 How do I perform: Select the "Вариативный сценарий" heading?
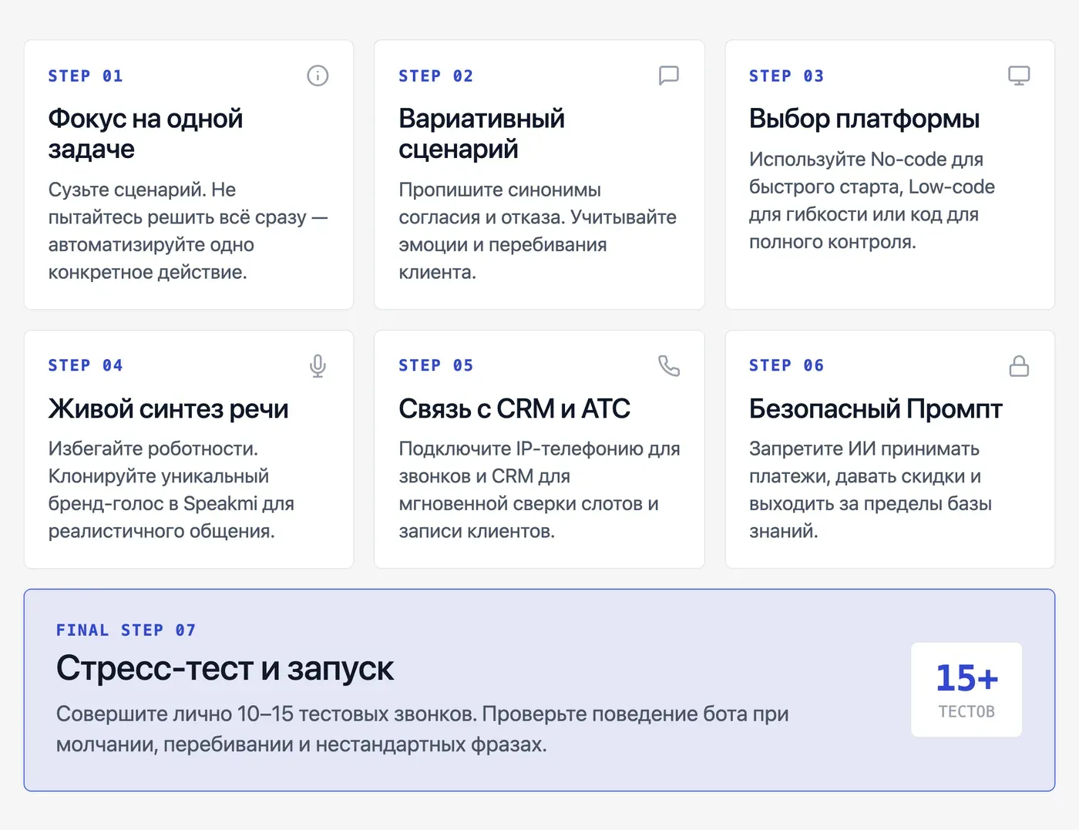pos(482,134)
